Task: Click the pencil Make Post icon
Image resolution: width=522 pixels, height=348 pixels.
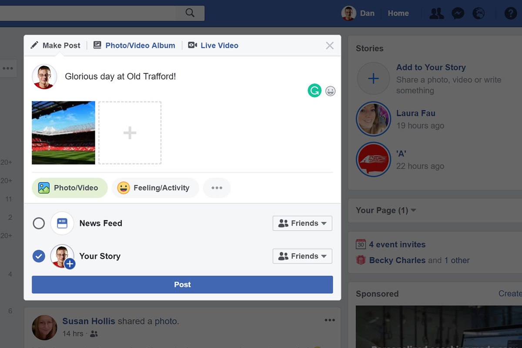Action: tap(34, 45)
